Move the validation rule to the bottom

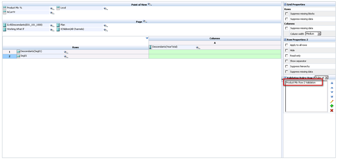332,97
